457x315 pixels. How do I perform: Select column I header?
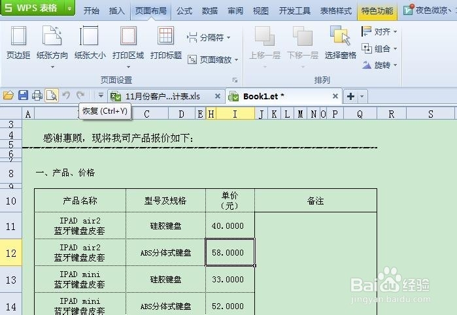coord(235,114)
